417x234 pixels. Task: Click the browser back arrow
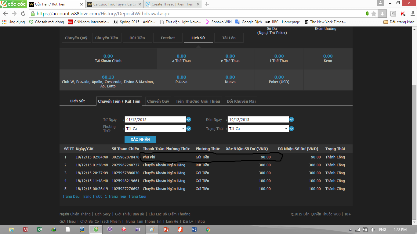5,14
